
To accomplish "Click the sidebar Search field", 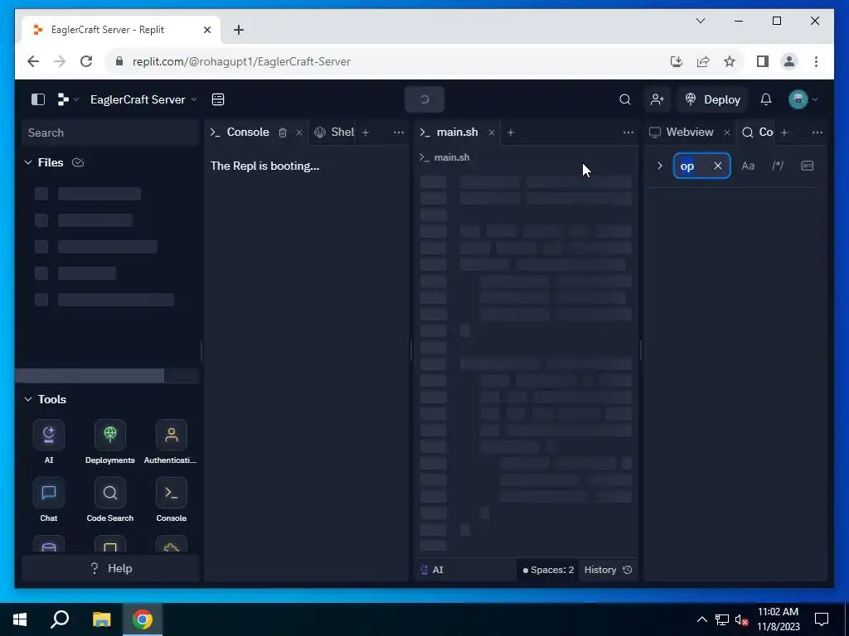I will [110, 133].
